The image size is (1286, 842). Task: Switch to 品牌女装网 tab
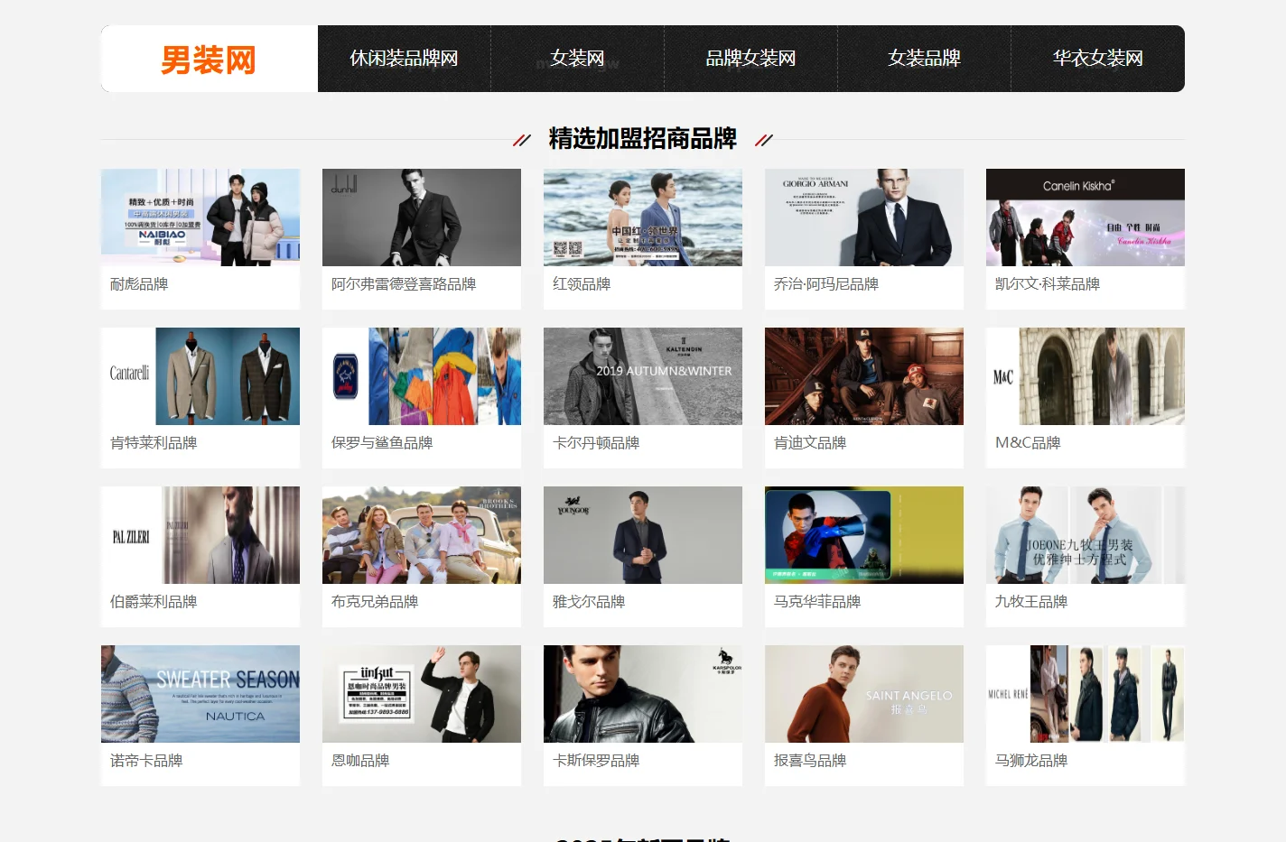coord(750,59)
